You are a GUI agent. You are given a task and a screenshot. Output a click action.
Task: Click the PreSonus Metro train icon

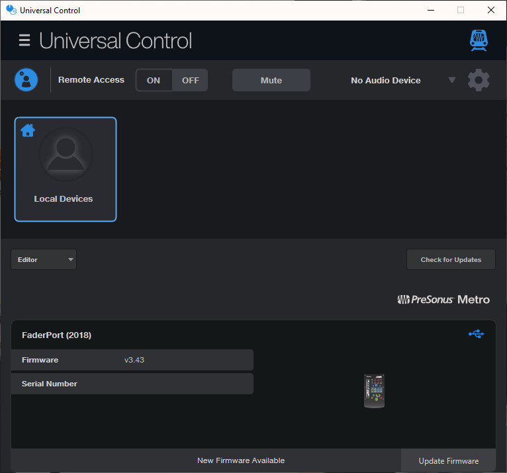click(479, 40)
